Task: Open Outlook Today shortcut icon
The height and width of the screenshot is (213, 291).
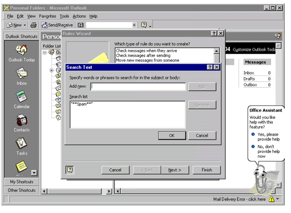Action: click(21, 50)
